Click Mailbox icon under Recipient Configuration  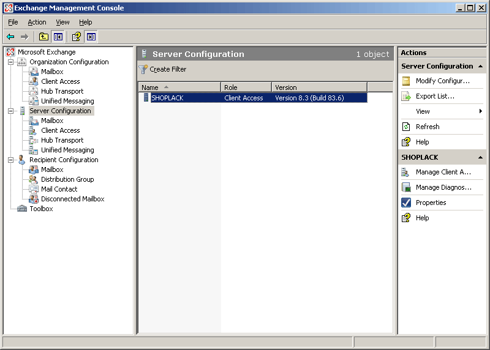(34, 169)
